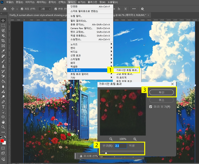Expand the 기타 submenu

90,78
